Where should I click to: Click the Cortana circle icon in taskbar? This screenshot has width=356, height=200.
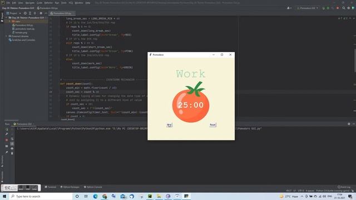click(77, 196)
